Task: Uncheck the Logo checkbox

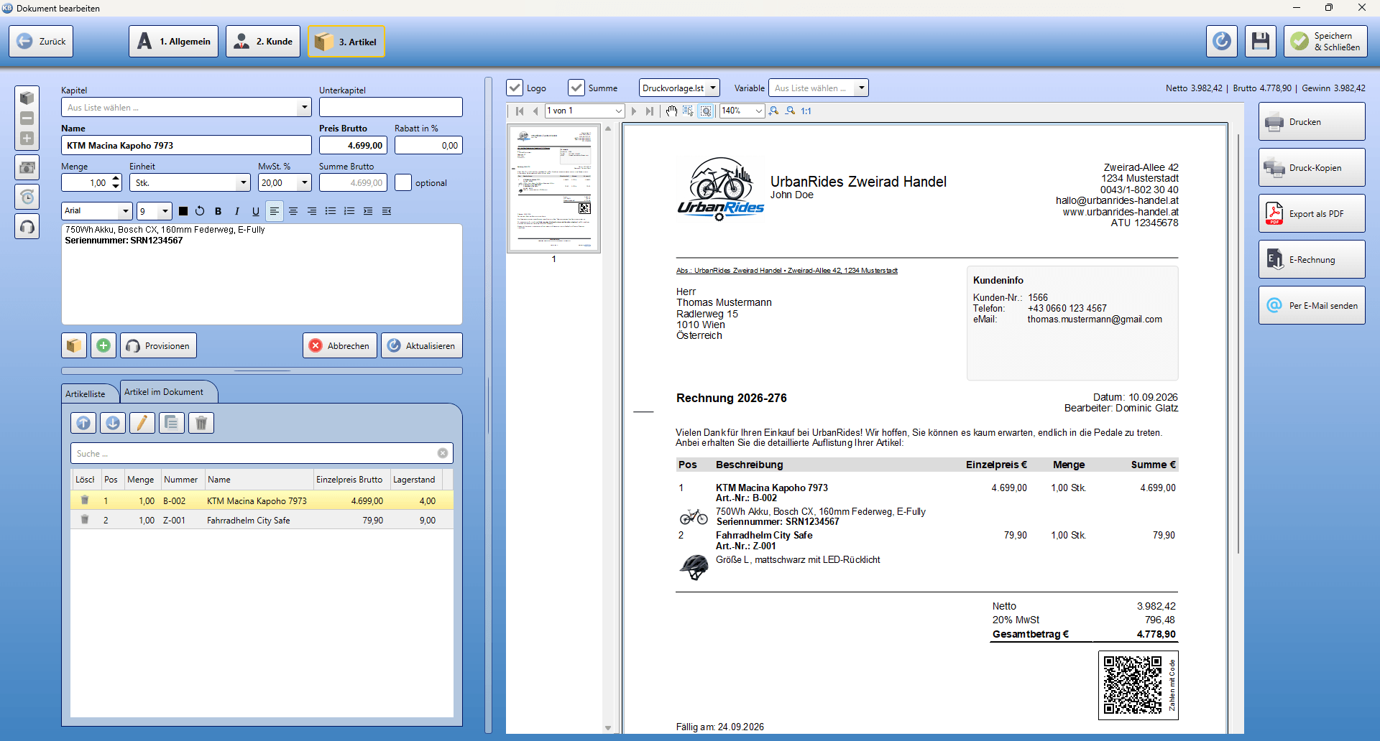Action: 515,88
